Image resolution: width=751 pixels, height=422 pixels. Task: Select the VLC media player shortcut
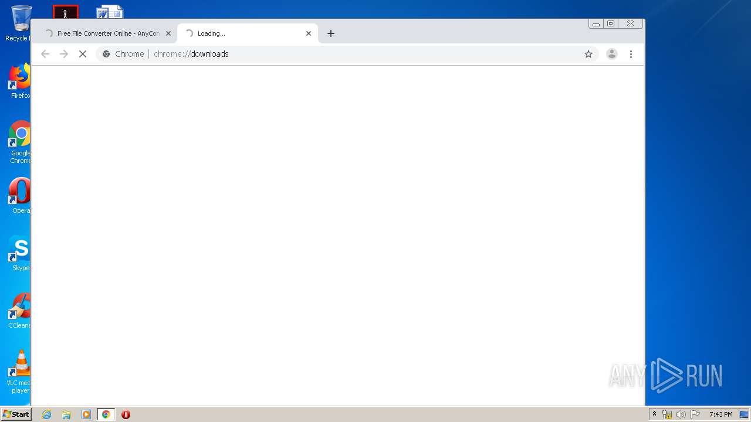click(x=19, y=372)
